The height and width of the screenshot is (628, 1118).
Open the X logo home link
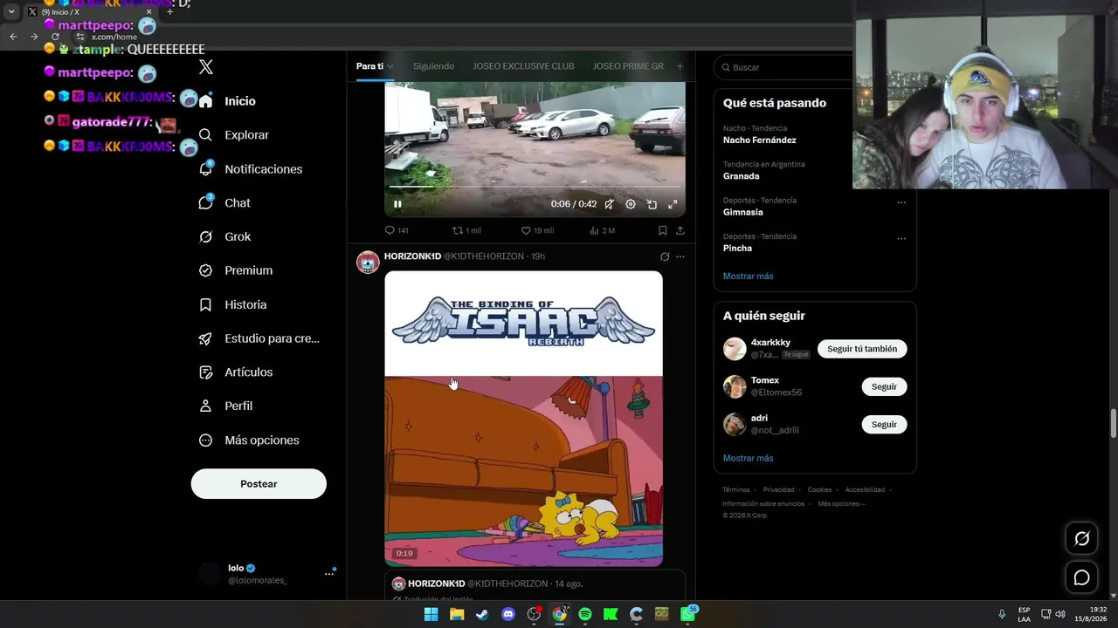(206, 67)
